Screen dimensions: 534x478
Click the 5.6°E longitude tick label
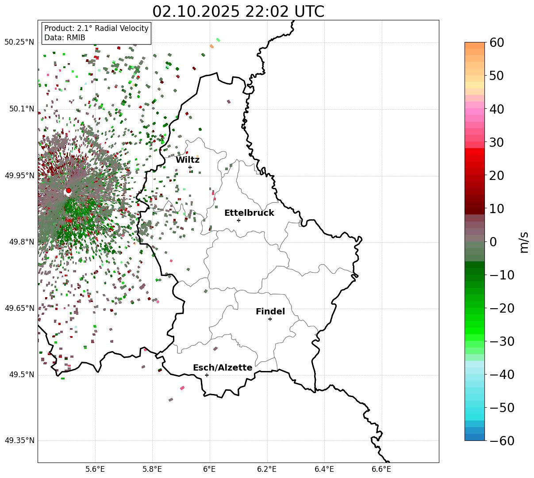(95, 470)
